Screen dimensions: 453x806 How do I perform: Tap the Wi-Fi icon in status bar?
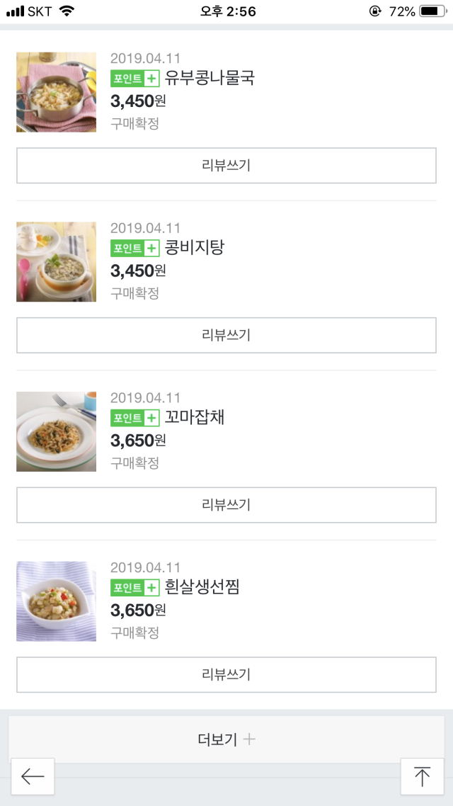click(67, 11)
